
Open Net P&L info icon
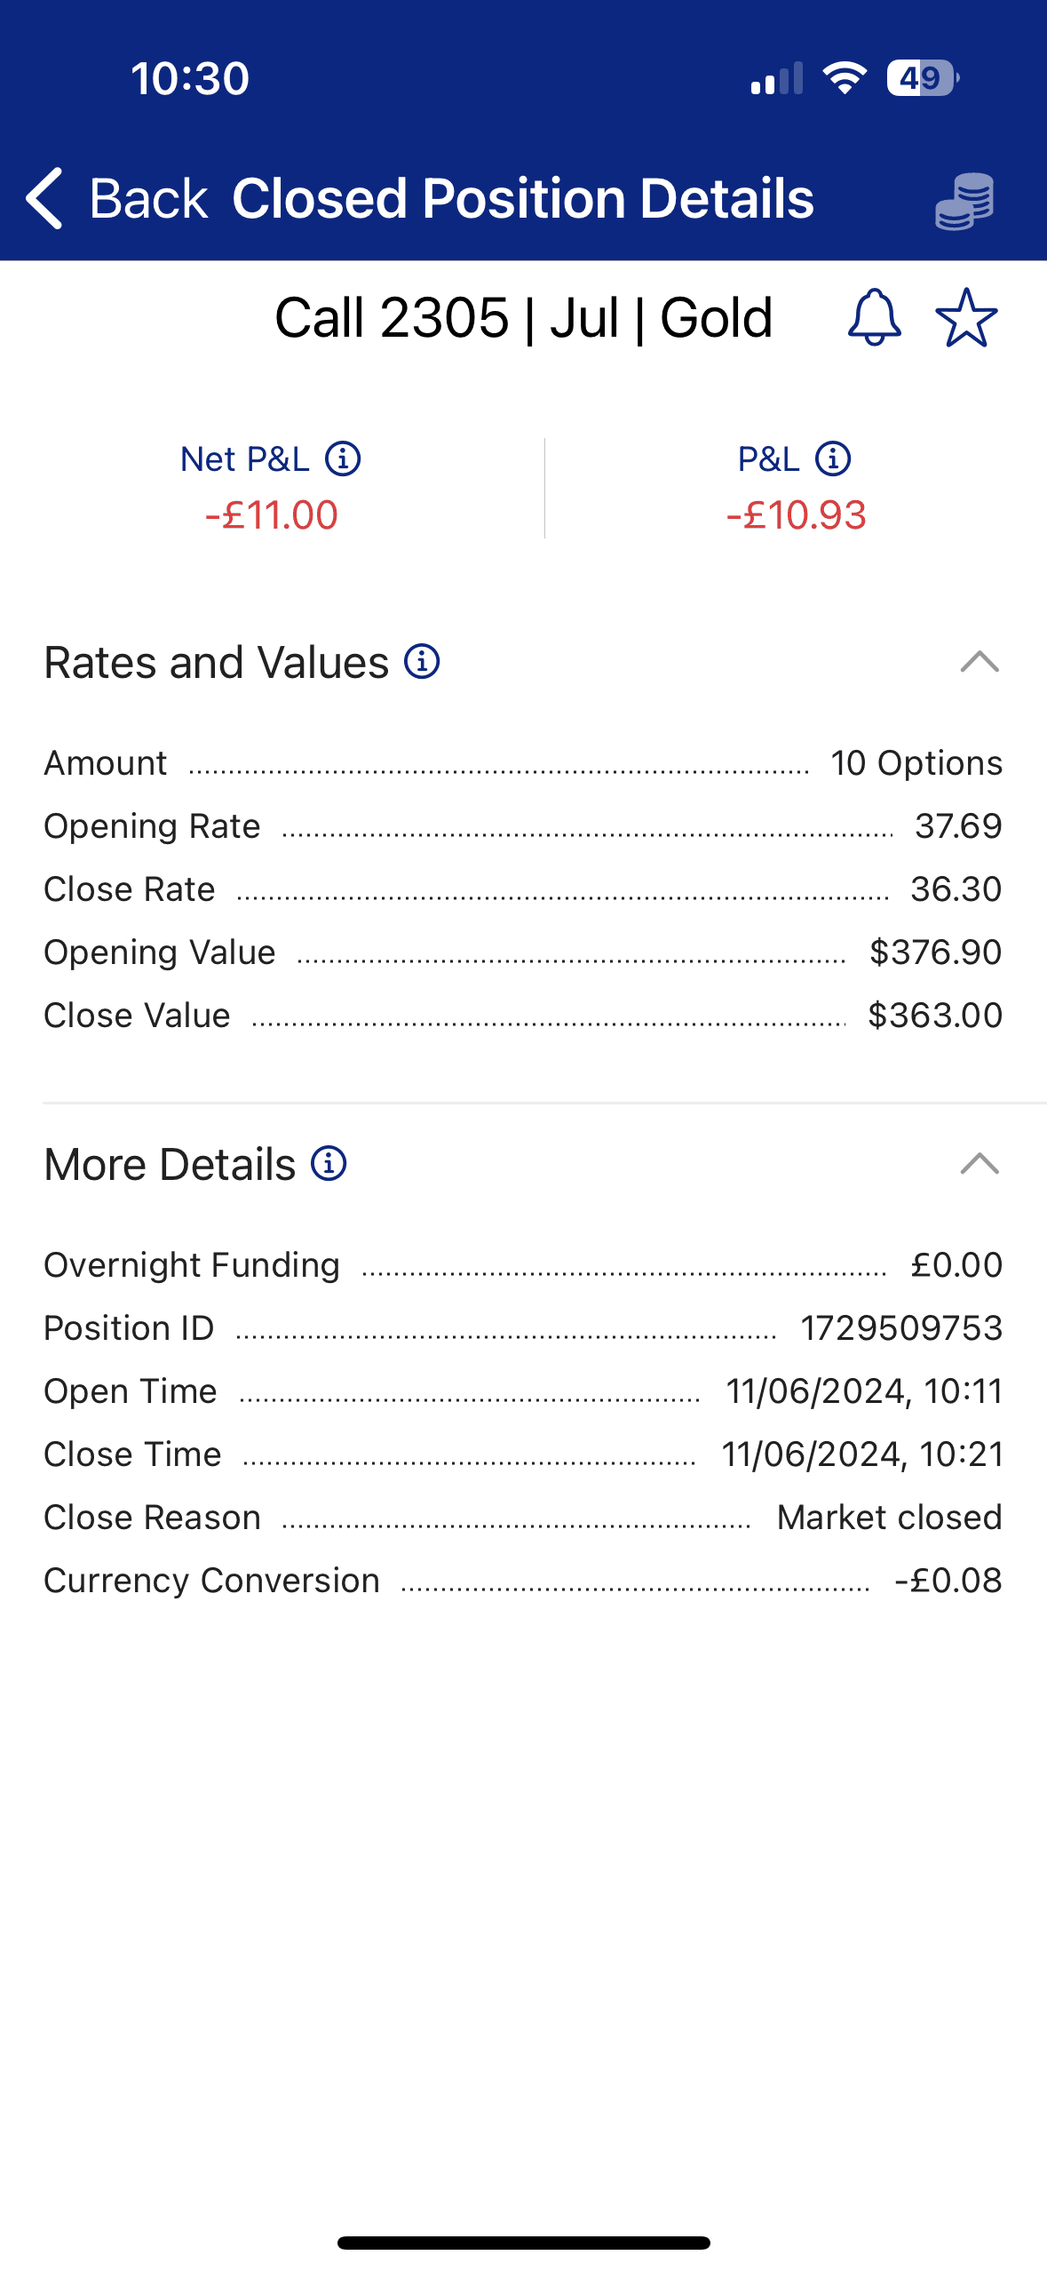[x=343, y=459]
